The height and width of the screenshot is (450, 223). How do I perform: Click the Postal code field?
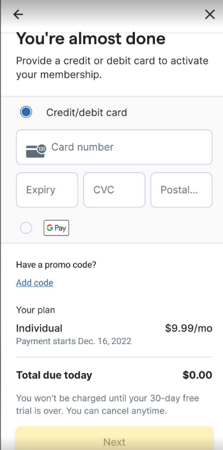point(181,190)
